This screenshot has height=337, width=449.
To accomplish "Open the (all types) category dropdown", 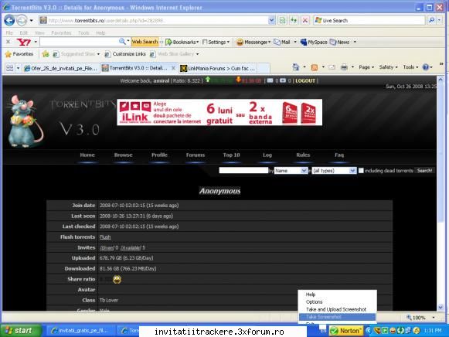I will tap(334, 171).
